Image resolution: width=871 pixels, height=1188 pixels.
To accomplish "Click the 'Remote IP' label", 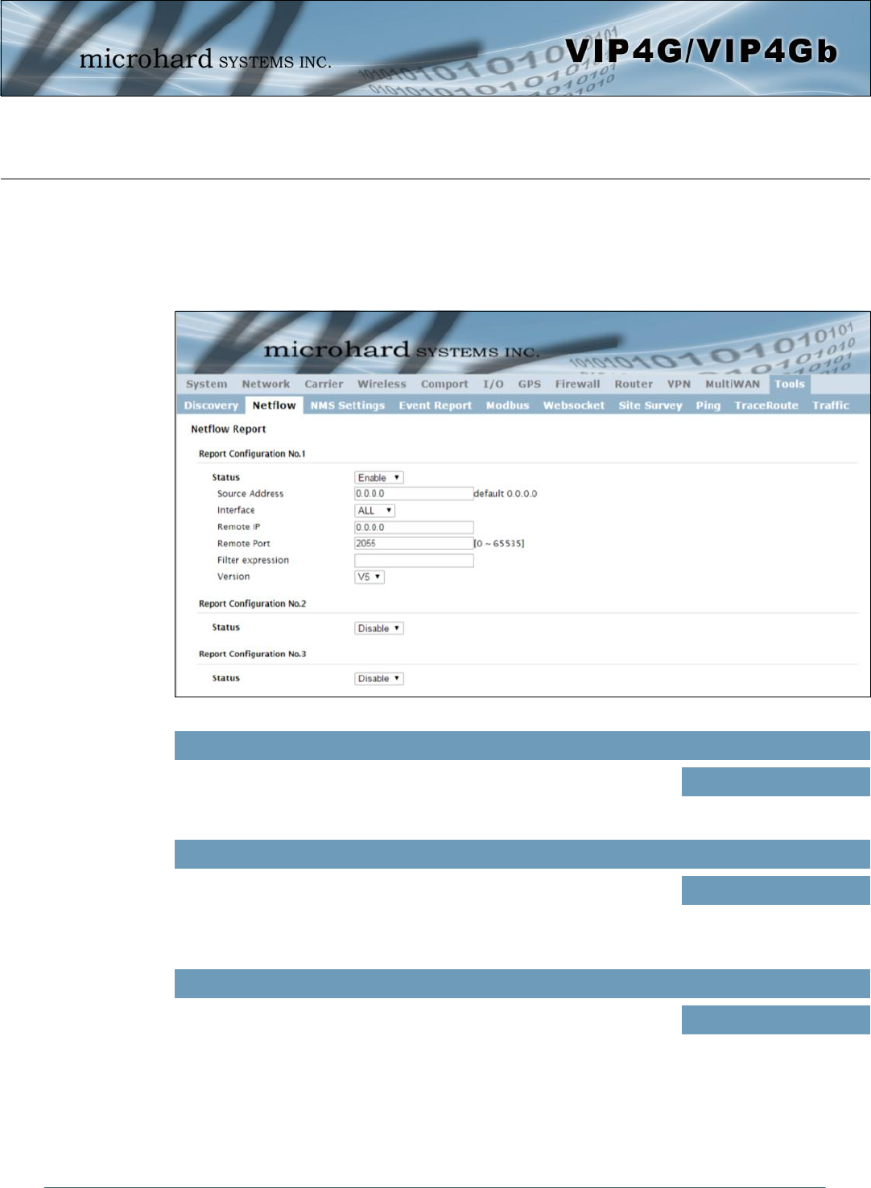I will click(x=239, y=527).
